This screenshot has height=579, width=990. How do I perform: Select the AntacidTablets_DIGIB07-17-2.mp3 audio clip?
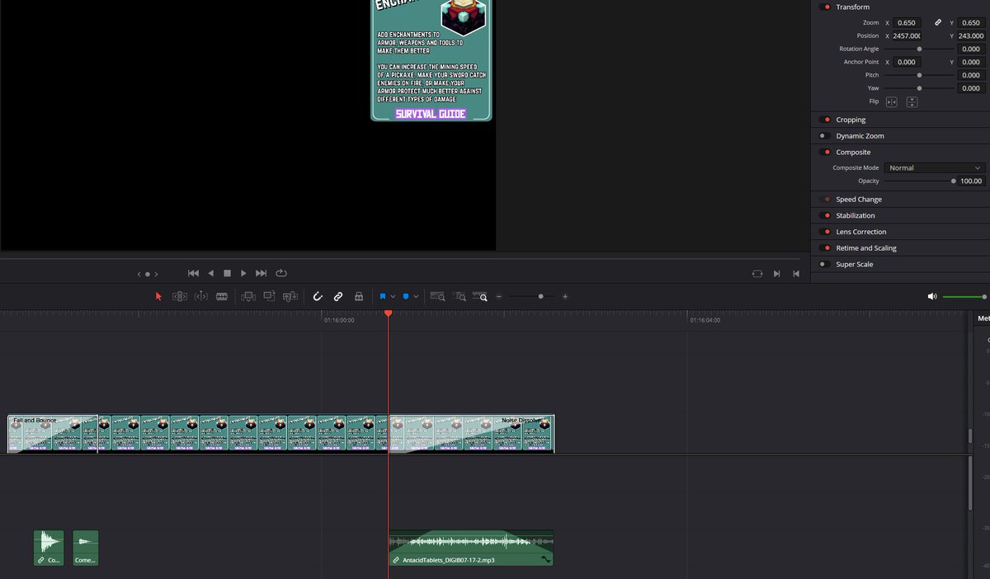tap(471, 548)
